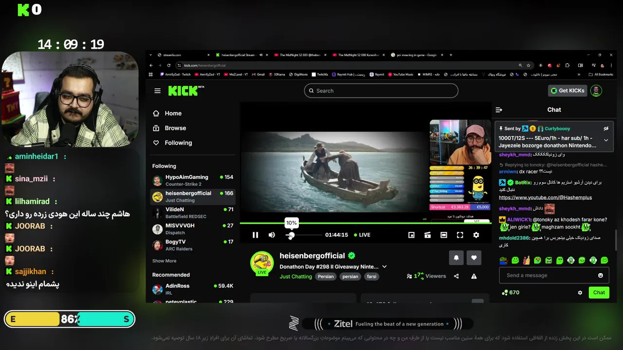Viewport: 623px width, 350px height.
Task: Switch to The MidNight S2 E03 tab
Action: pyautogui.click(x=301, y=55)
